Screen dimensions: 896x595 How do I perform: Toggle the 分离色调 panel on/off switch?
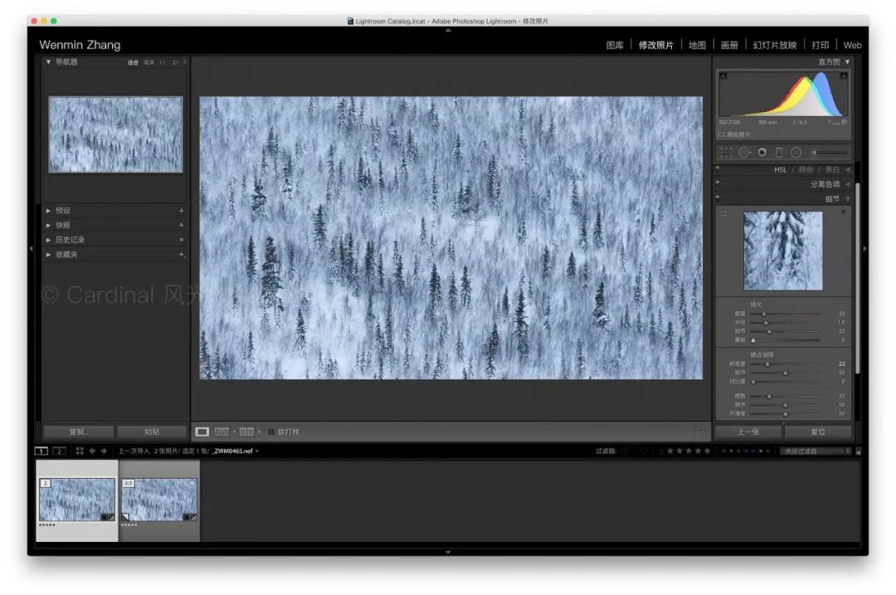click(x=718, y=183)
